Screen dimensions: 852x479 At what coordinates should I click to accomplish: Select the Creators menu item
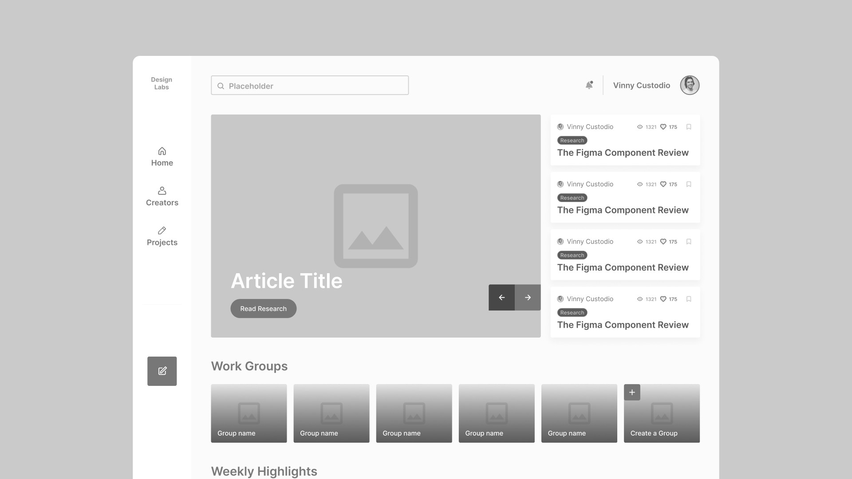pyautogui.click(x=162, y=196)
